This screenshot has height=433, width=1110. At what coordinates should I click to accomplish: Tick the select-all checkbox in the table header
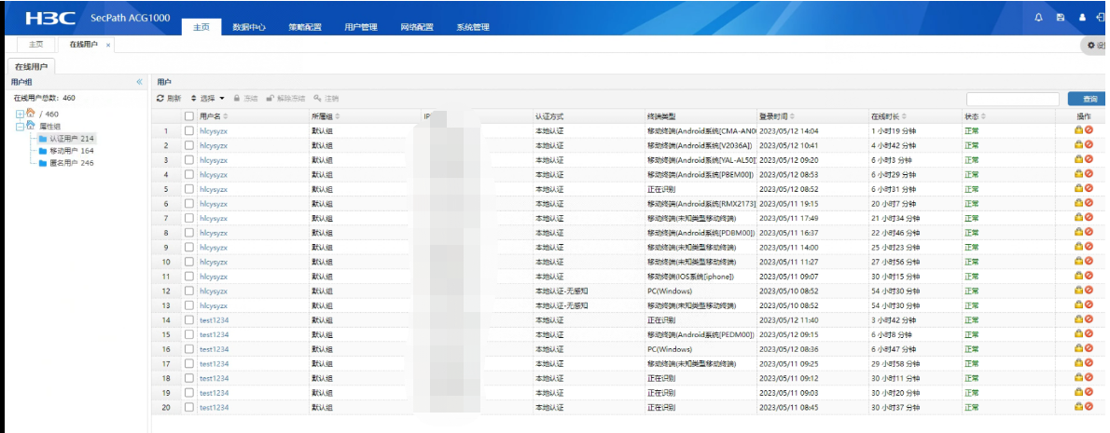[x=189, y=115]
